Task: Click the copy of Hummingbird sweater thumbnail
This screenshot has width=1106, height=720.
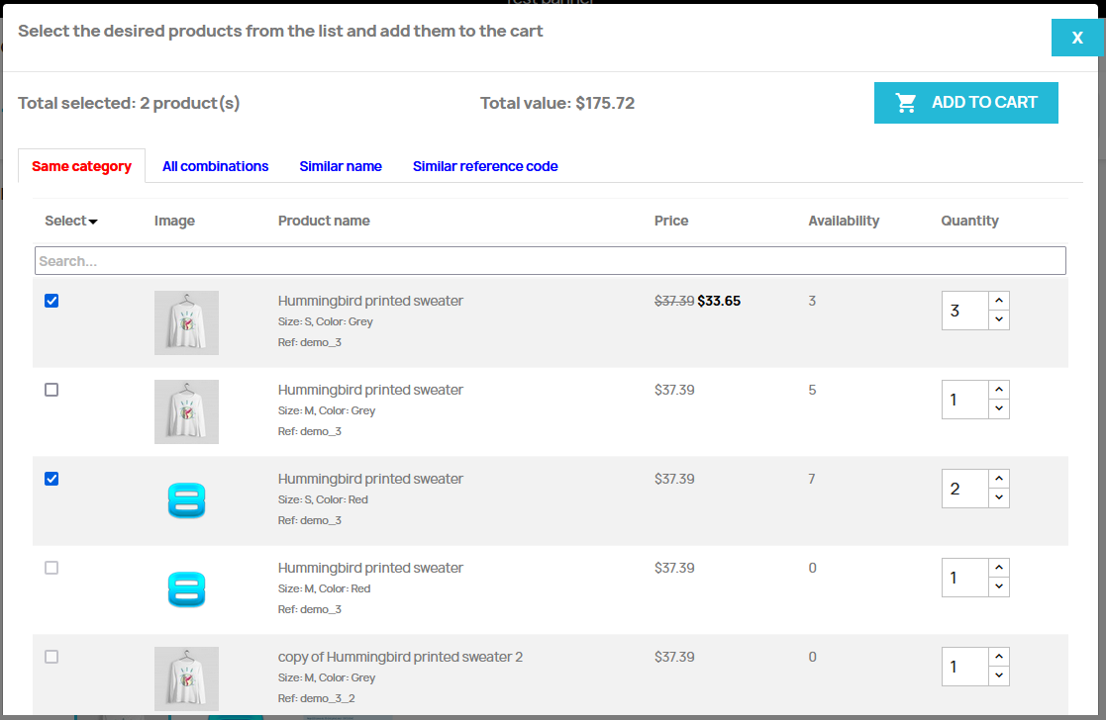Action: tap(186, 678)
